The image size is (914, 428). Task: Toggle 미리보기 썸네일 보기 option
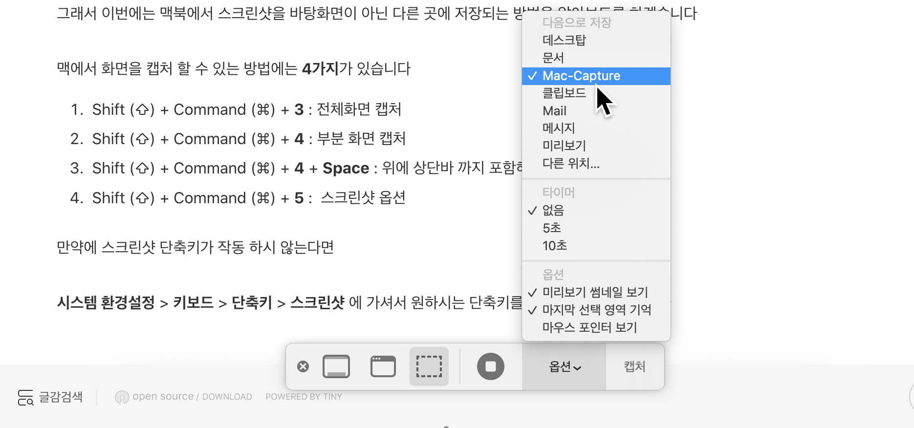[x=596, y=293]
